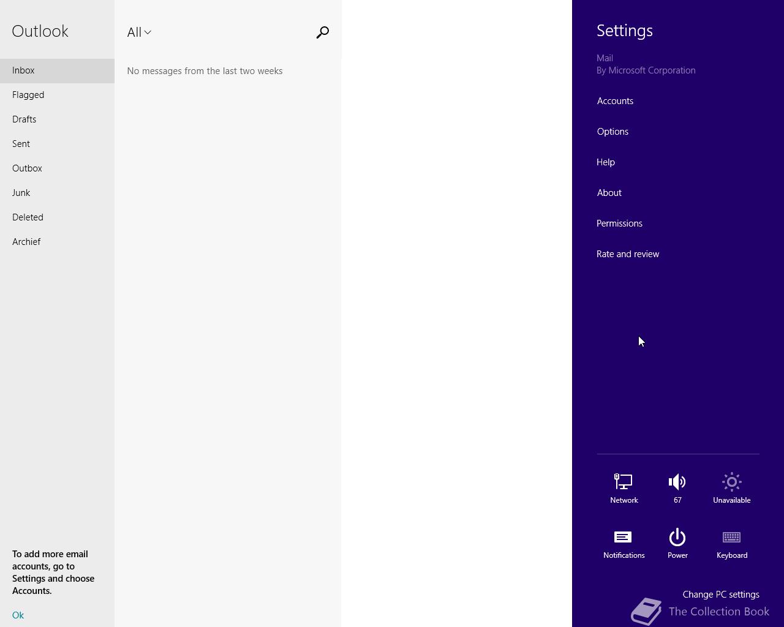Open the Drafts folder
Screen dimensions: 784x627
pos(57,119)
